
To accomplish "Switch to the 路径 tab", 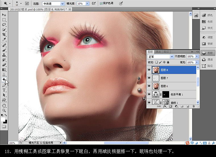I will point(166,52).
